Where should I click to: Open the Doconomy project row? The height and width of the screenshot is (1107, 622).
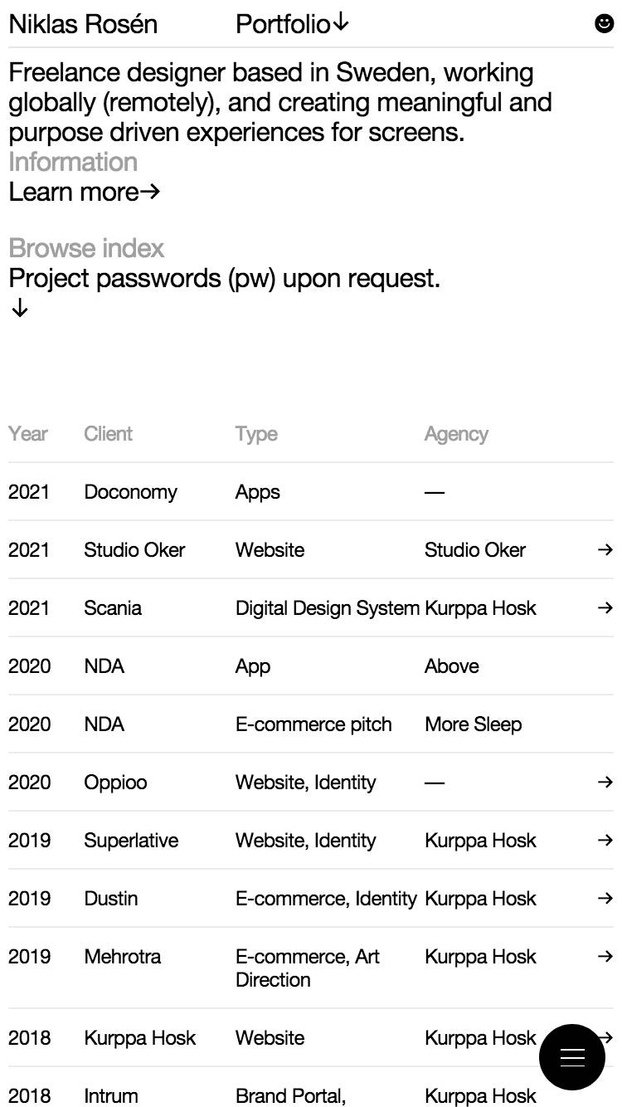click(x=311, y=491)
